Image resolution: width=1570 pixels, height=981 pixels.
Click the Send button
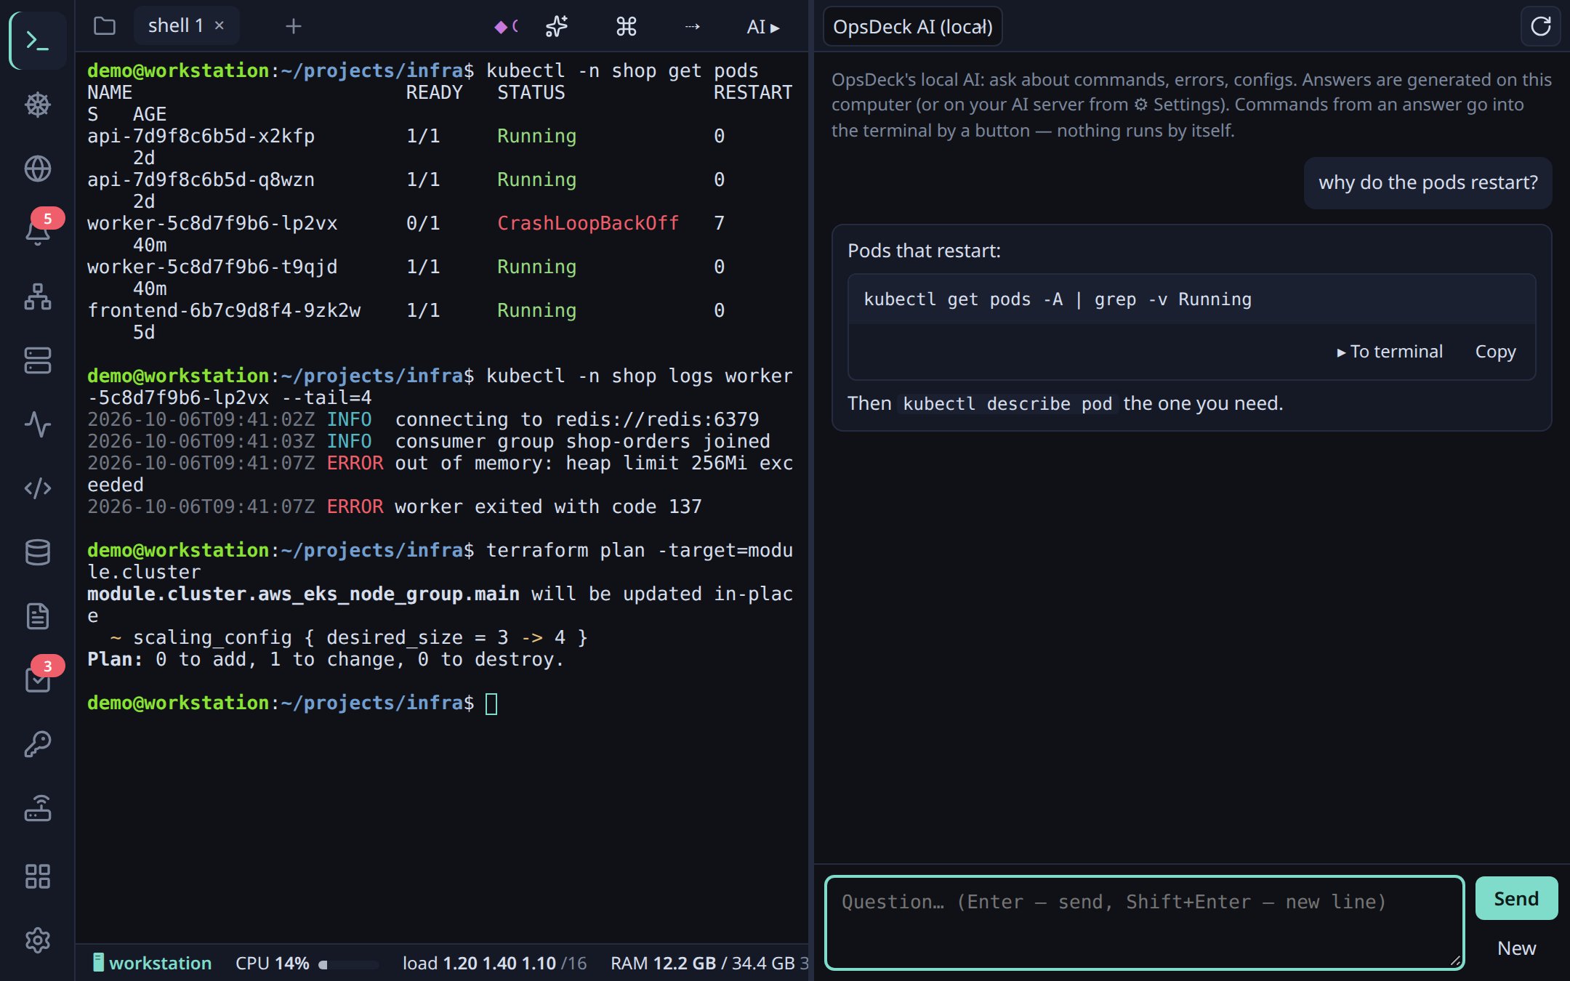[x=1516, y=898]
